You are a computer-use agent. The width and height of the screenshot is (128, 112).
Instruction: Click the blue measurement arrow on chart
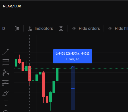click(x=73, y=88)
